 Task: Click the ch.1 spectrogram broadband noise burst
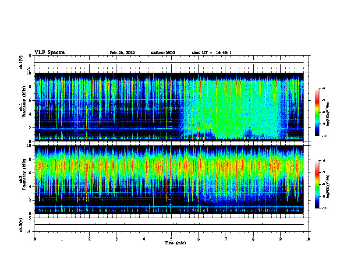230,108
